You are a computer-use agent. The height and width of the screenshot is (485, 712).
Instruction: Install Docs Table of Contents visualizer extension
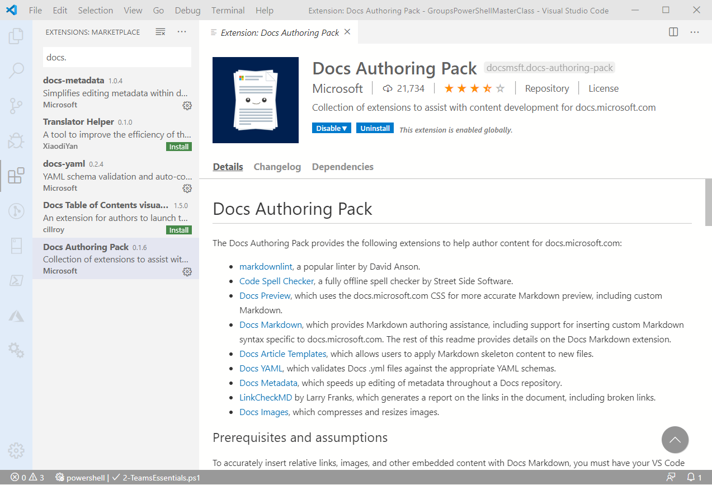179,230
